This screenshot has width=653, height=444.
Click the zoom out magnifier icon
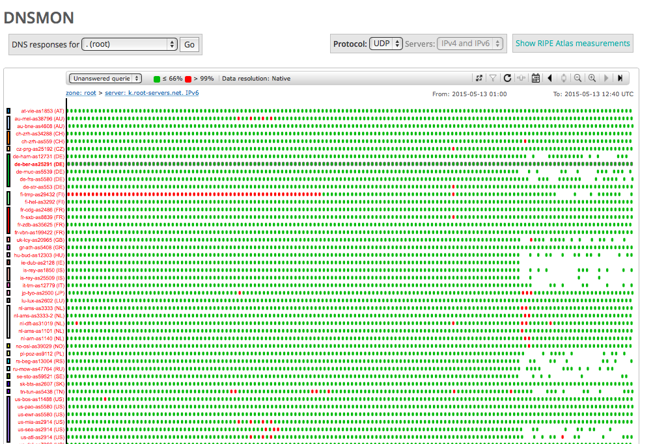pos(577,78)
